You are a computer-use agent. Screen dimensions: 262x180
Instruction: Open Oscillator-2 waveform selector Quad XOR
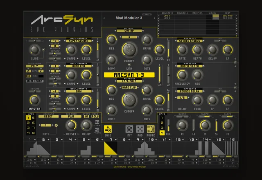pyautogui.click(x=79, y=66)
